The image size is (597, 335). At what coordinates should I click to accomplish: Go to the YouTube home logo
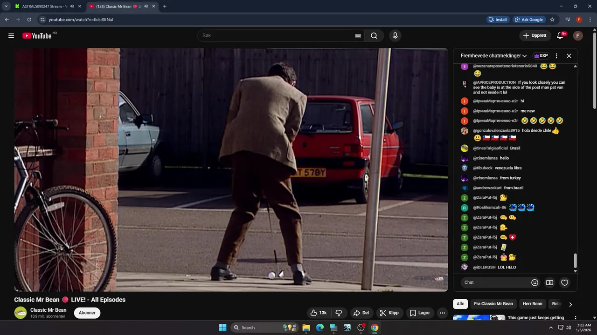37,36
